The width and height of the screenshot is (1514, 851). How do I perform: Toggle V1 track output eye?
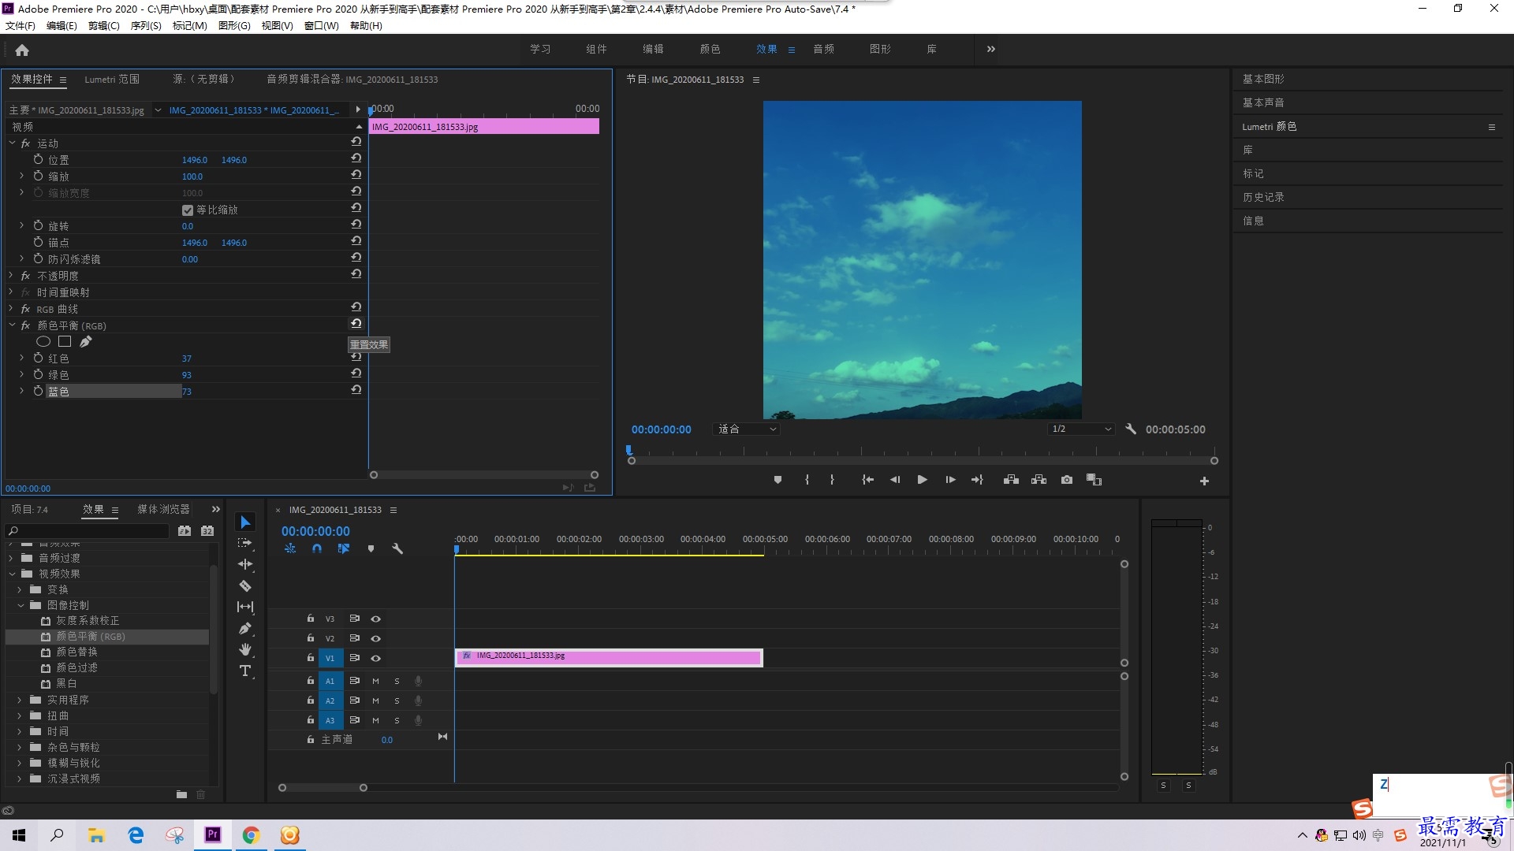pos(376,658)
